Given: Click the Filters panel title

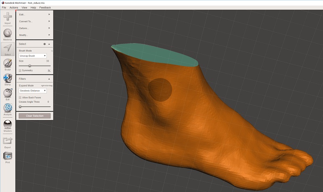Looking at the screenshot, I should [x=22, y=79].
